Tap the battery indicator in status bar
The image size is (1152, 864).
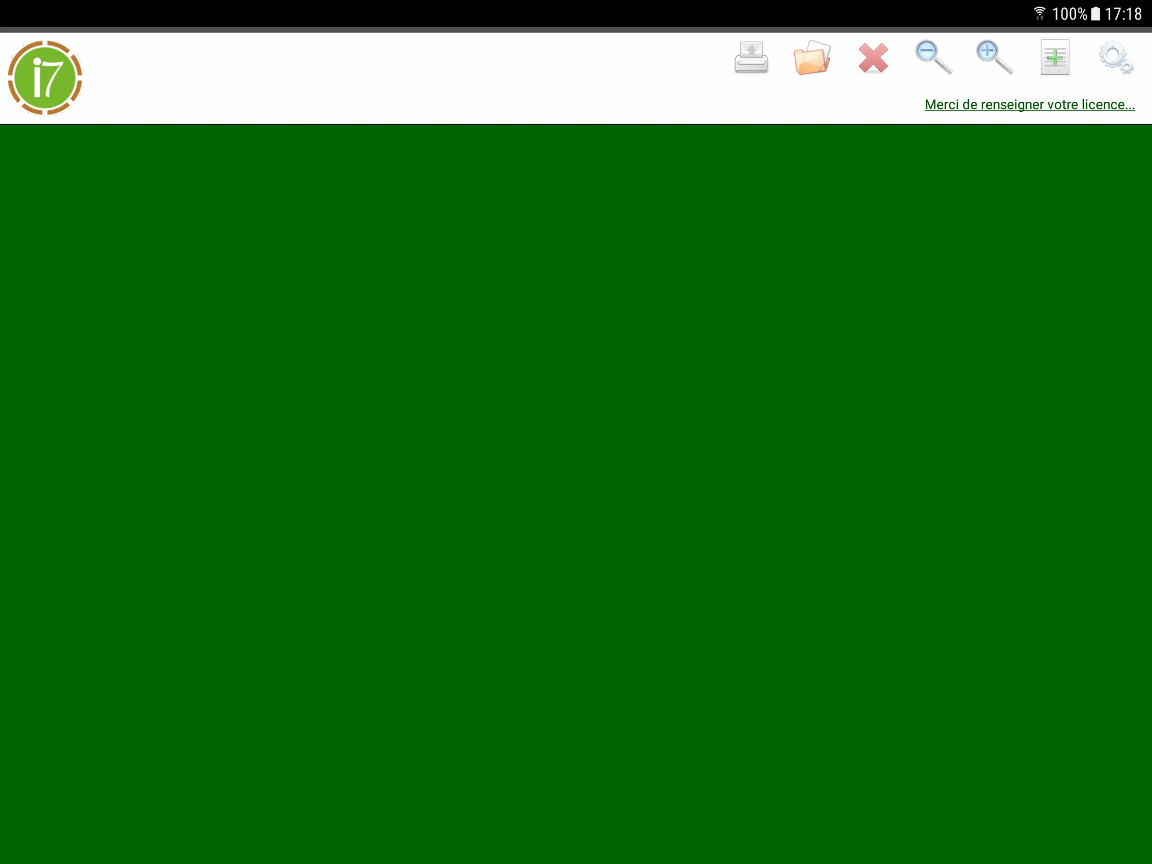pyautogui.click(x=1095, y=13)
